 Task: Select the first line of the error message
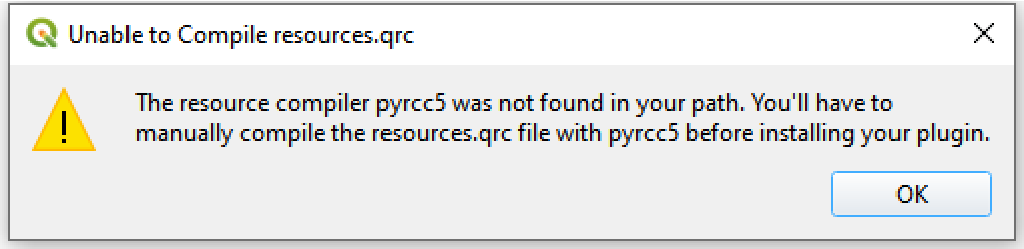tap(513, 104)
